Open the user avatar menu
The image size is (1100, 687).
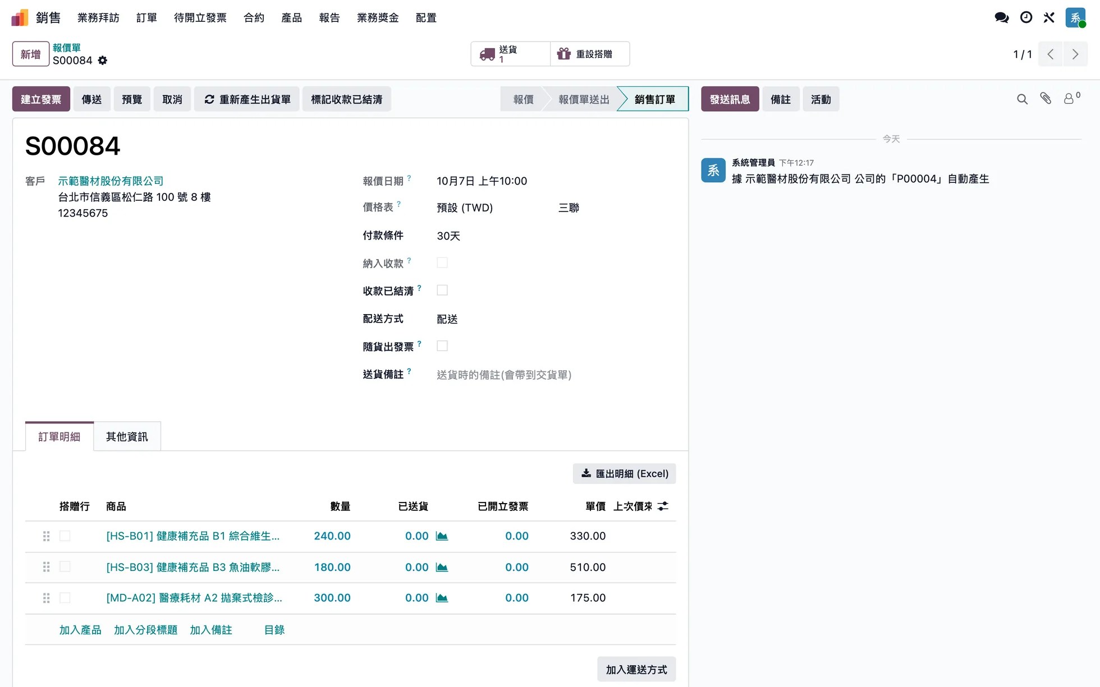click(x=1075, y=17)
